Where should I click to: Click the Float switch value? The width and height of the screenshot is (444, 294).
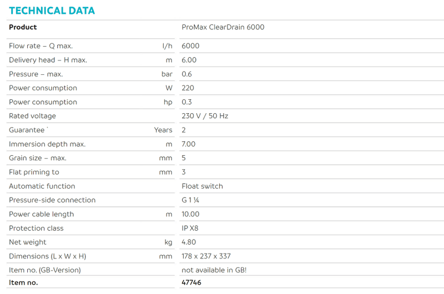coord(202,186)
